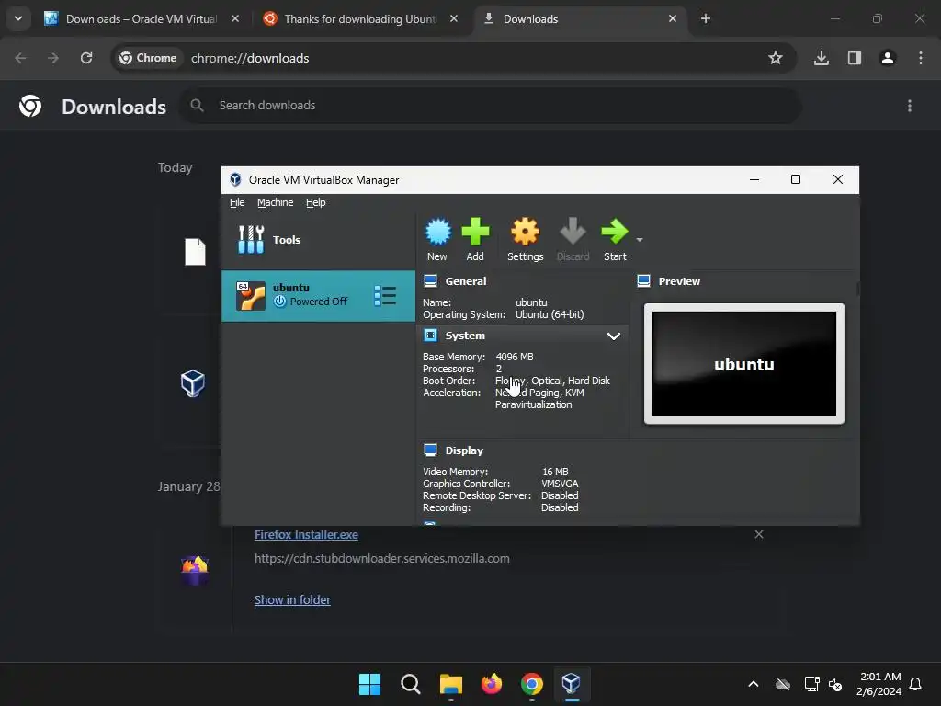Image resolution: width=941 pixels, height=706 pixels.
Task: Click Show in folder for Firefox Installer
Action: pyautogui.click(x=292, y=599)
